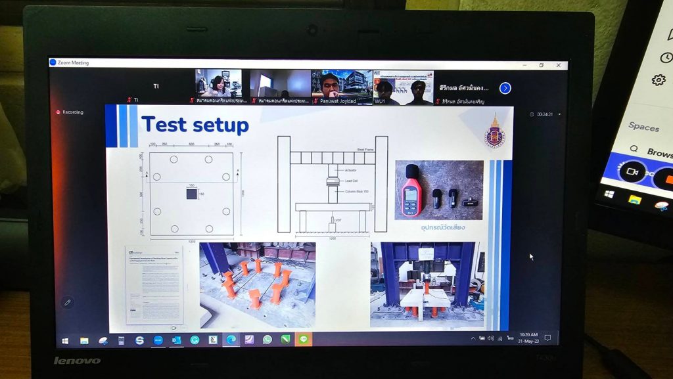673x379 pixels.
Task: Expand the hidden system tray icons
Action: click(473, 338)
